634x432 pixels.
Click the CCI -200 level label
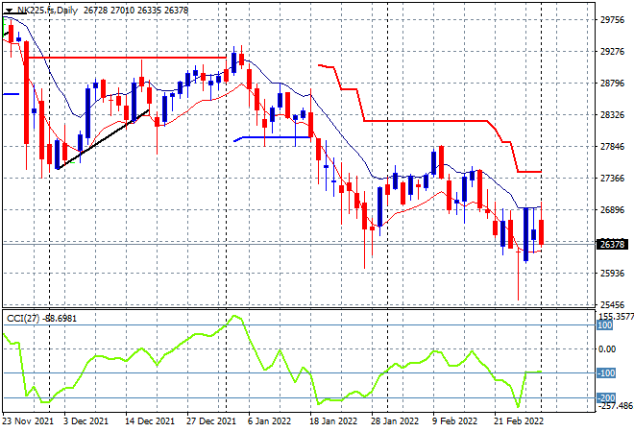click(x=606, y=398)
